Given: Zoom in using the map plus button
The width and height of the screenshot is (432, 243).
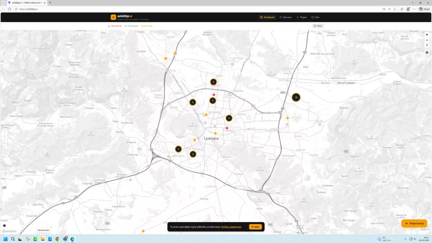Looking at the screenshot, I should [x=427, y=35].
